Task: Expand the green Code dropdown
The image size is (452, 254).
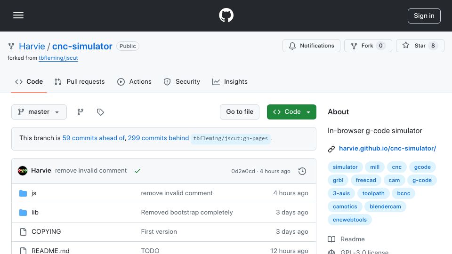Action: click(291, 112)
